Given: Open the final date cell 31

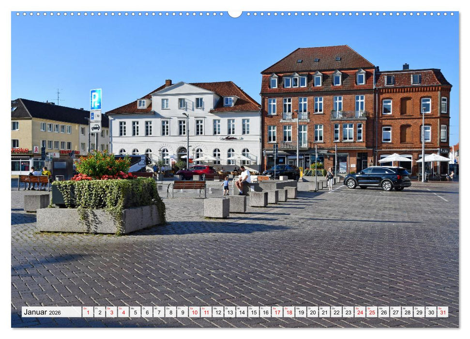Looking at the screenshot, I should pyautogui.click(x=444, y=313).
